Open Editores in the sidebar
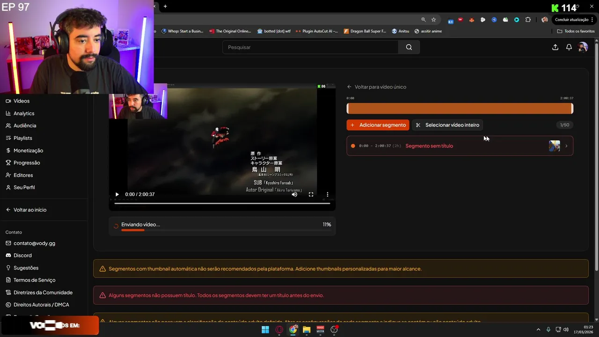The image size is (599, 337). coord(23,175)
